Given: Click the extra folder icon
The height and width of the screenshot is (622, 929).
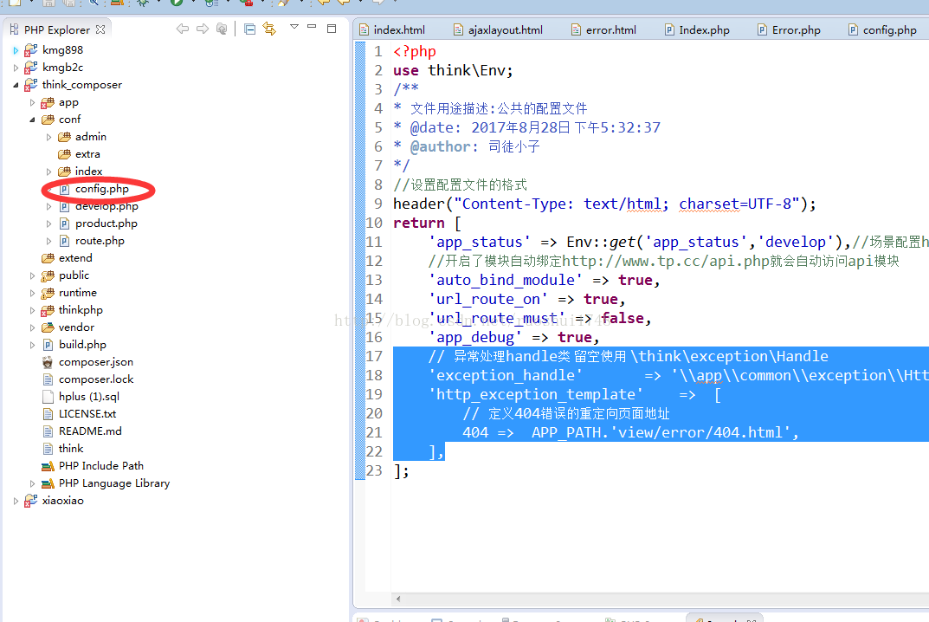Looking at the screenshot, I should click(64, 154).
